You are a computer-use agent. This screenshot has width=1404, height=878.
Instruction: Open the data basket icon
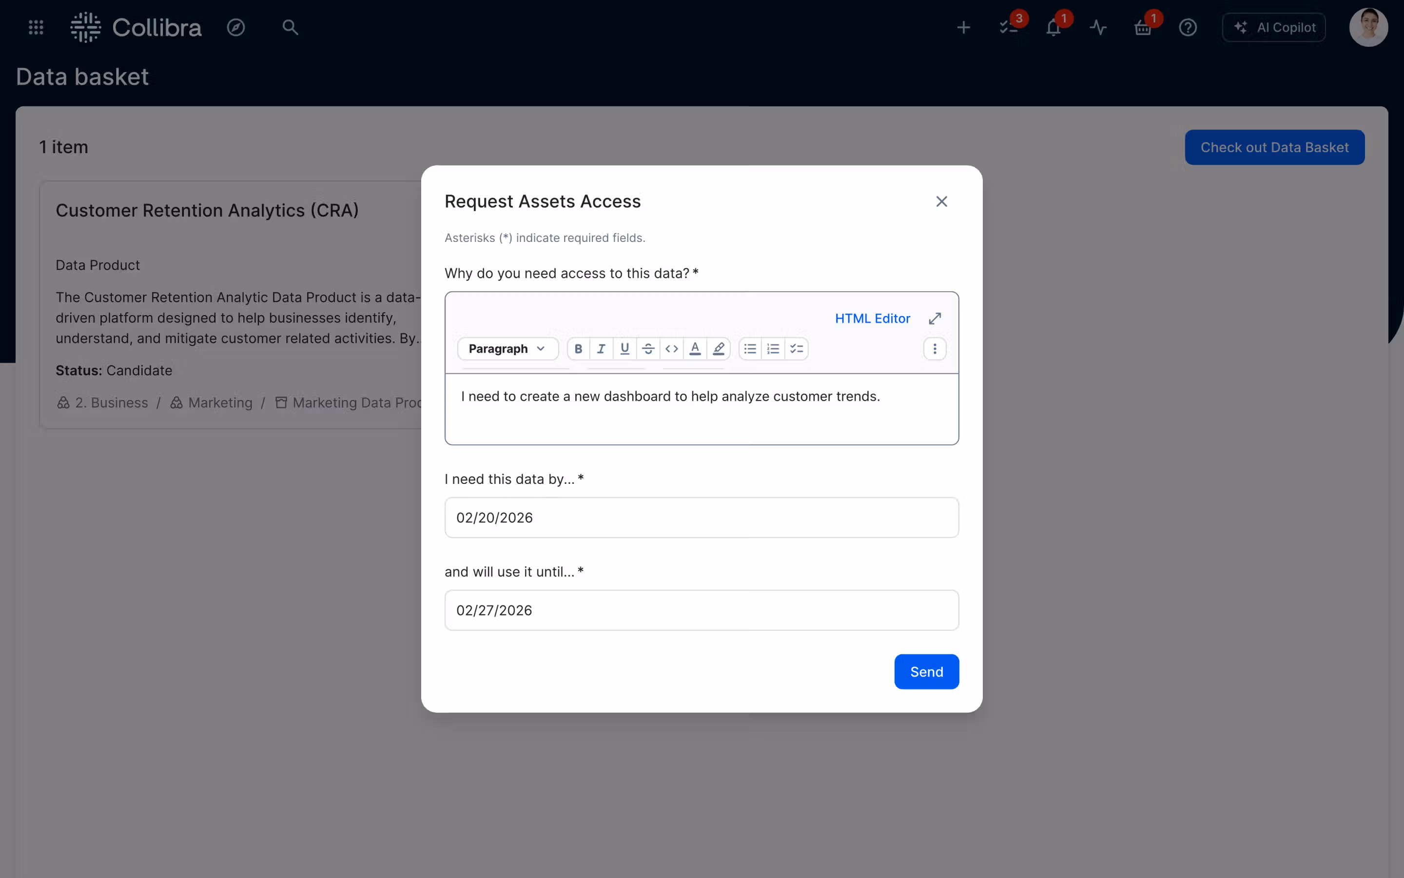point(1143,27)
